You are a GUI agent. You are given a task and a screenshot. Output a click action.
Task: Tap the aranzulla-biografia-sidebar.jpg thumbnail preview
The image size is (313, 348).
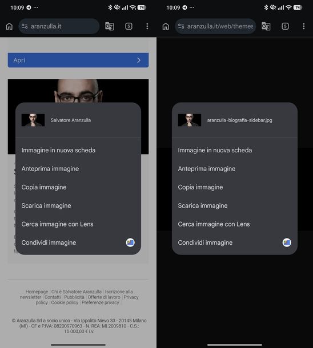point(190,120)
